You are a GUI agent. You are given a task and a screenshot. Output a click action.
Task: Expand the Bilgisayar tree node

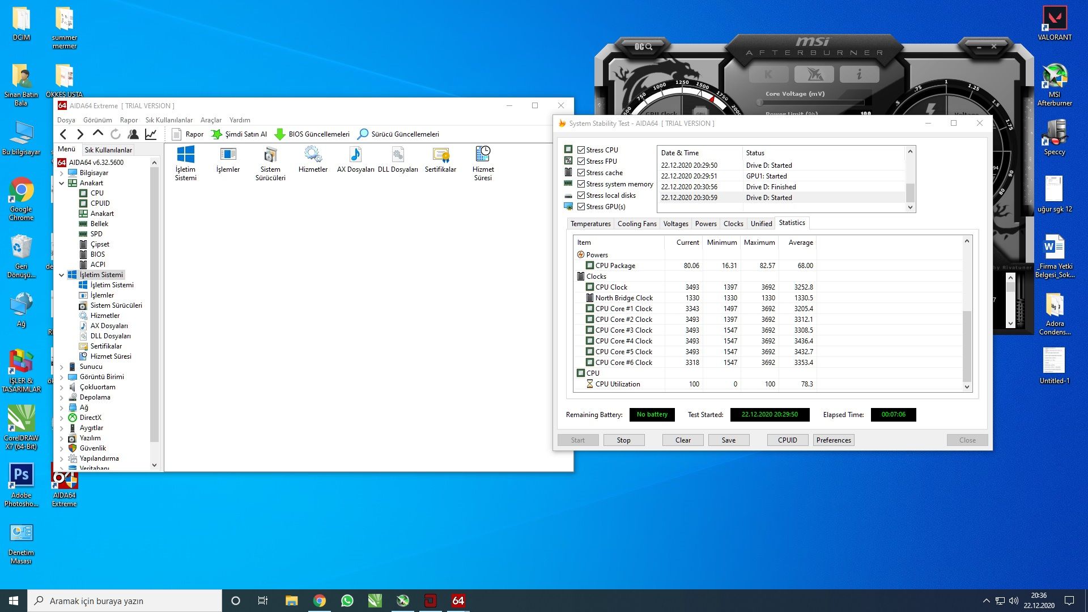[62, 173]
